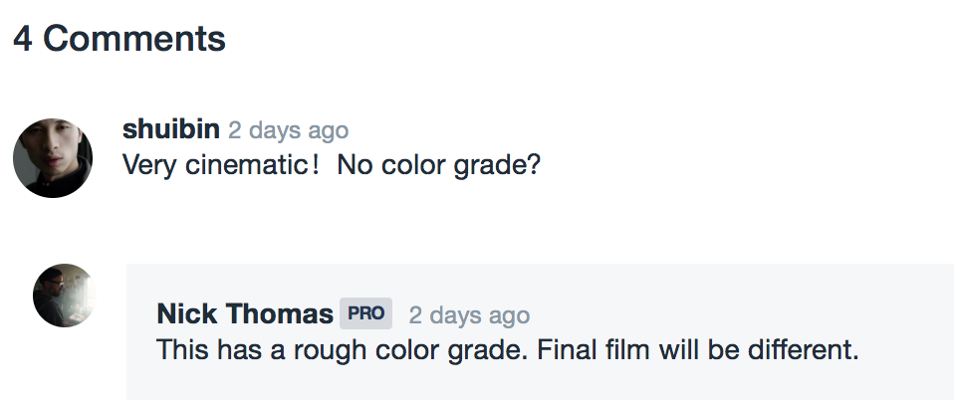The width and height of the screenshot is (954, 400).
Task: Open Nick Thomas's profile avatar
Action: 65,296
